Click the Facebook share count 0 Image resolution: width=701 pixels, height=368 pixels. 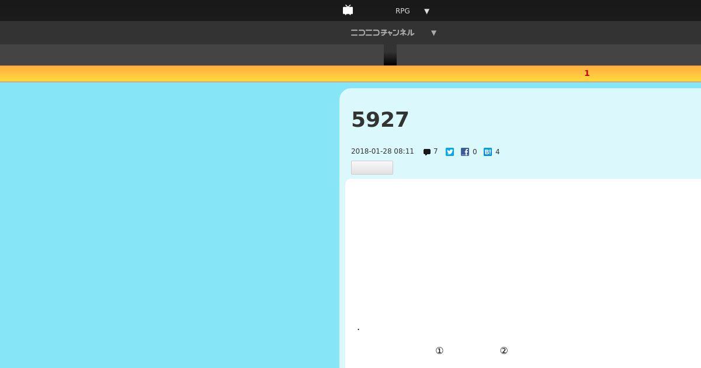[475, 152]
